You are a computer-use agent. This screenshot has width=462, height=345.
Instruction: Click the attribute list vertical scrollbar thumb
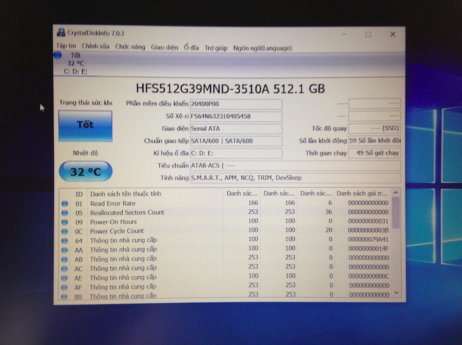point(396,213)
